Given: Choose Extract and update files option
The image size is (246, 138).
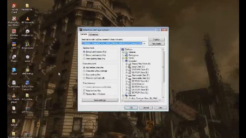Looking at the screenshot, I should click(95, 55).
